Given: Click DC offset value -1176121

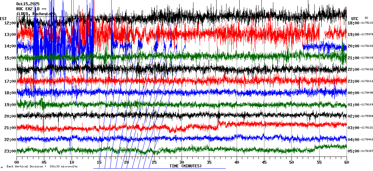Looking at the screenshot, I should pyautogui.click(x=366, y=128).
